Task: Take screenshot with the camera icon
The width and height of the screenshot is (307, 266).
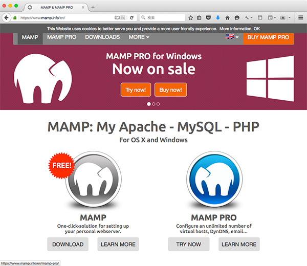Action: coord(282,18)
